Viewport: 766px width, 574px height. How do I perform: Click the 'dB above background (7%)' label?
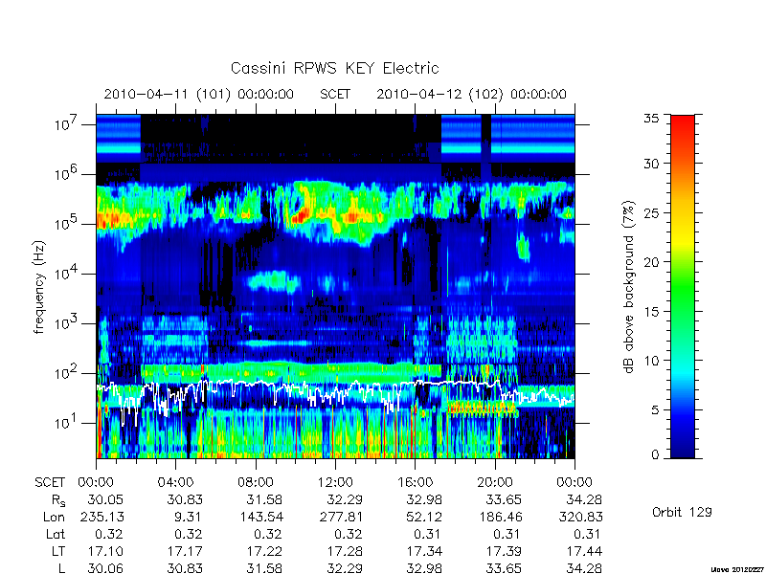coord(629,287)
